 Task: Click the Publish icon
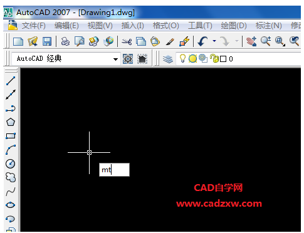(93, 41)
